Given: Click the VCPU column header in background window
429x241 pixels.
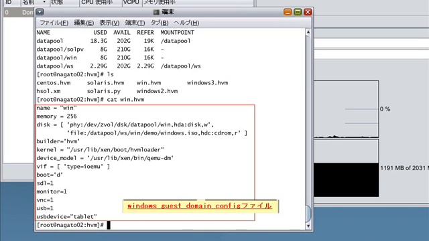Looking at the screenshot, I should (x=131, y=3).
